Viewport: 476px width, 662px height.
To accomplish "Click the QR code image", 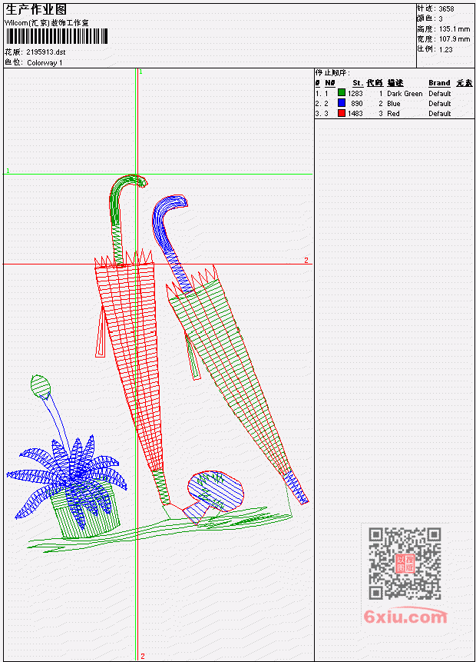I will coord(405,564).
